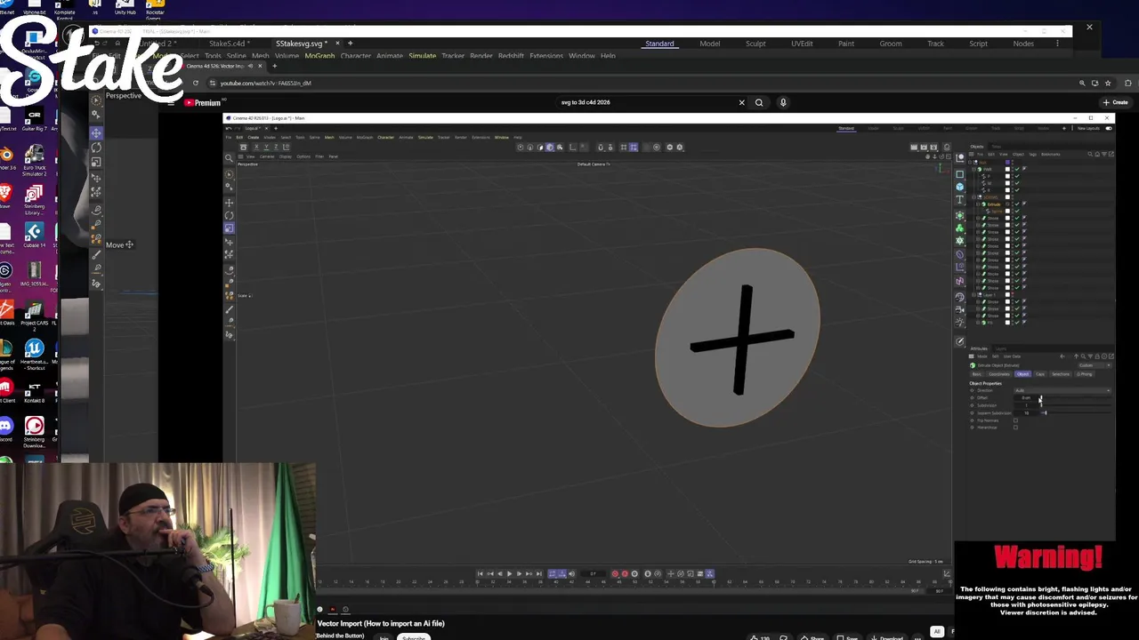Switch to the Groom layout
Image resolution: width=1139 pixels, height=640 pixels.
[x=891, y=44]
